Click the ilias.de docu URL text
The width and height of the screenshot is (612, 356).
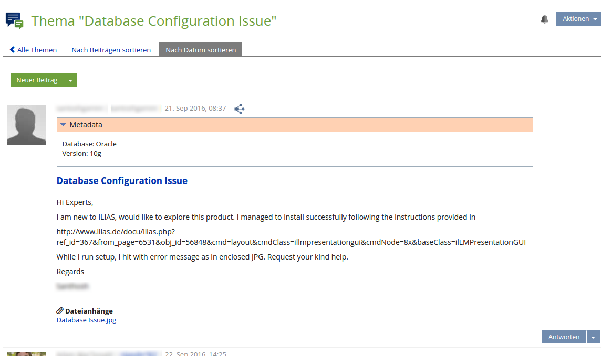click(x=291, y=237)
